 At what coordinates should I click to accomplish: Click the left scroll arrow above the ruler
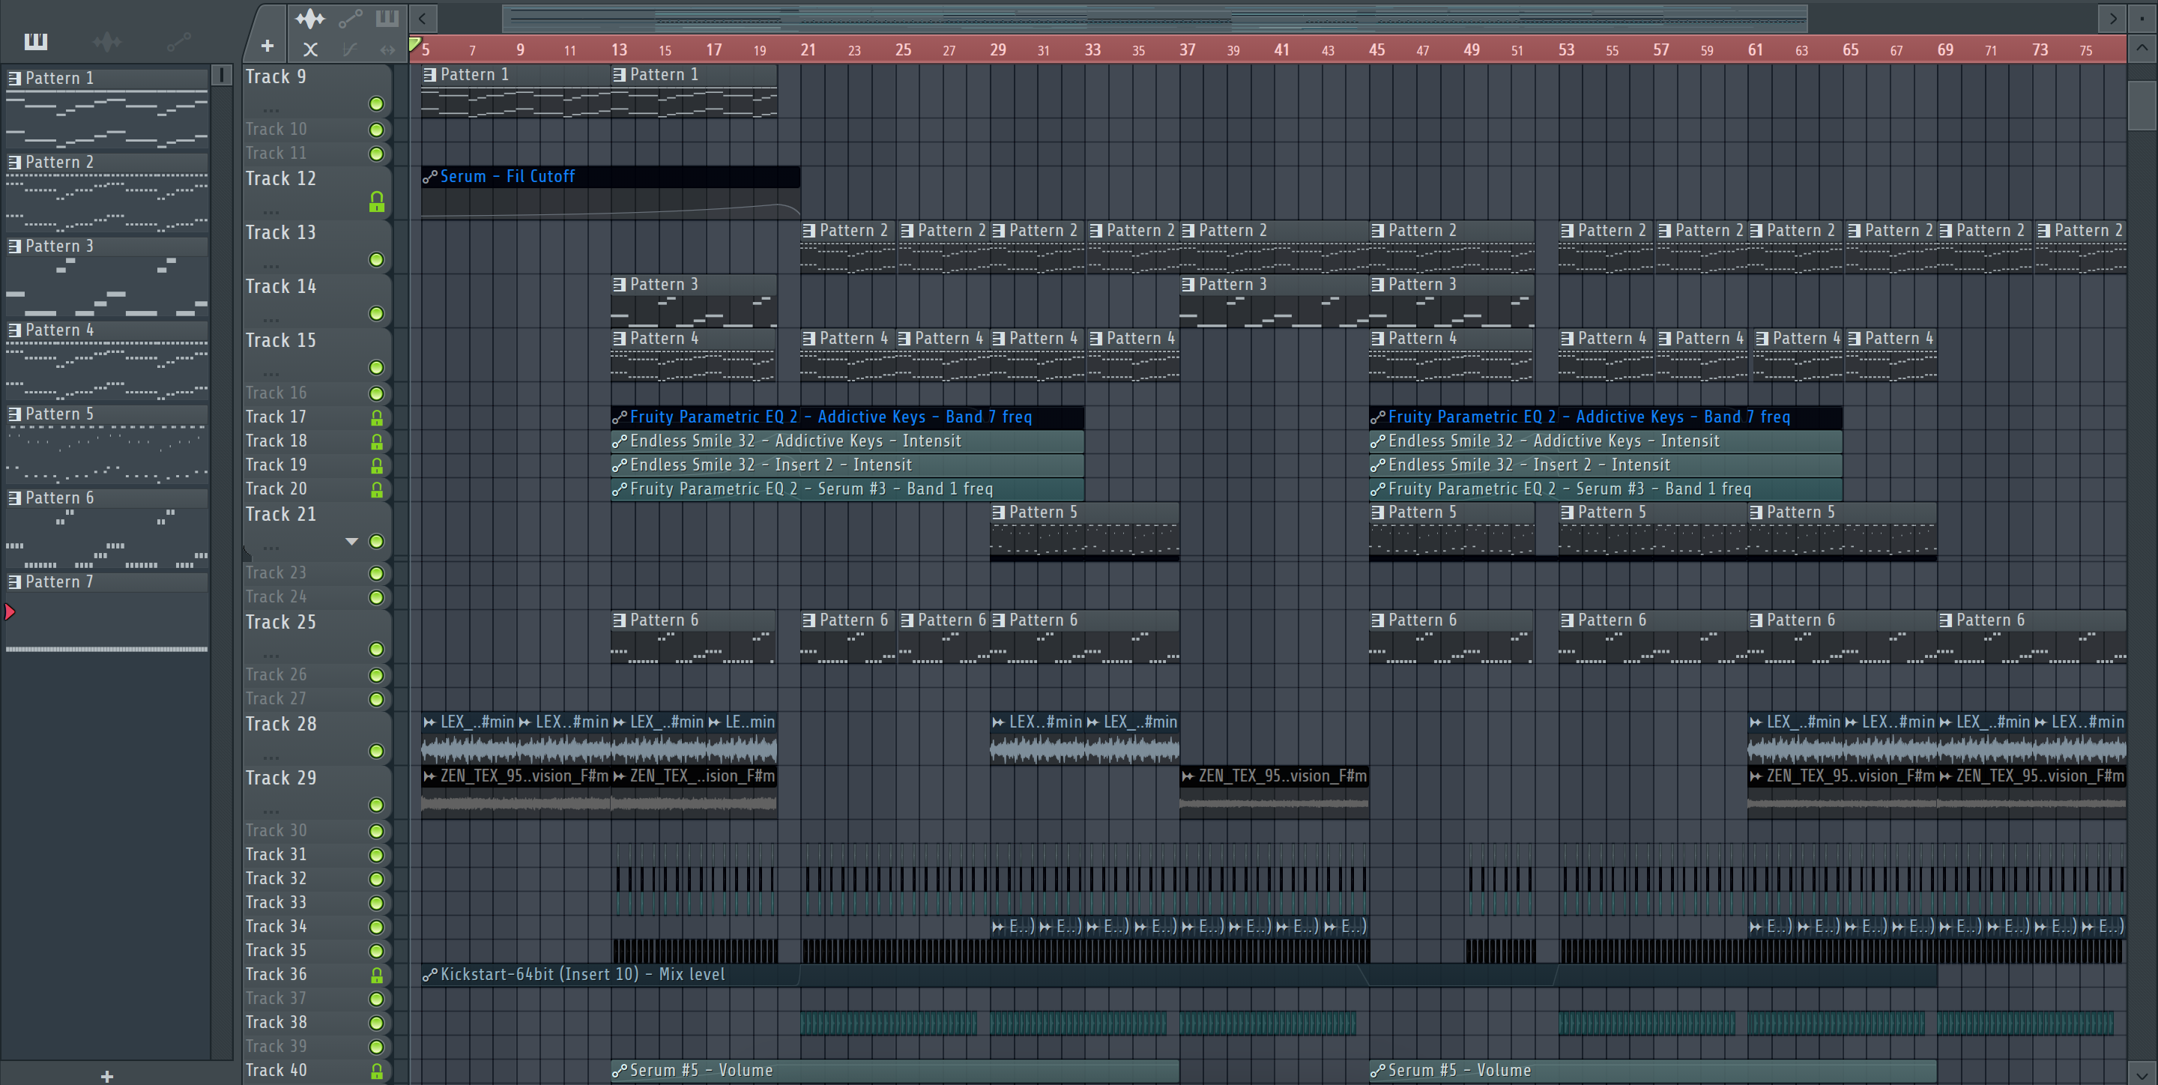[x=422, y=17]
